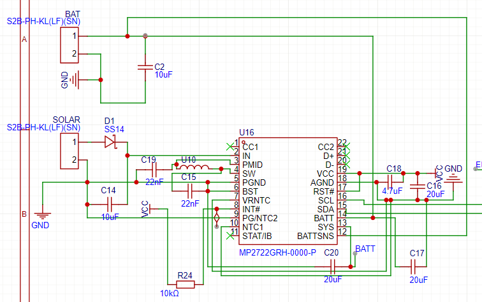Click the C15 capacitor symbol
The image size is (482, 302).
click(189, 190)
